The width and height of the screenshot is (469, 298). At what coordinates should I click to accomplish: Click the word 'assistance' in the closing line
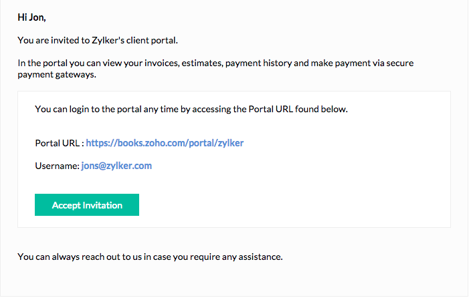pyautogui.click(x=262, y=257)
